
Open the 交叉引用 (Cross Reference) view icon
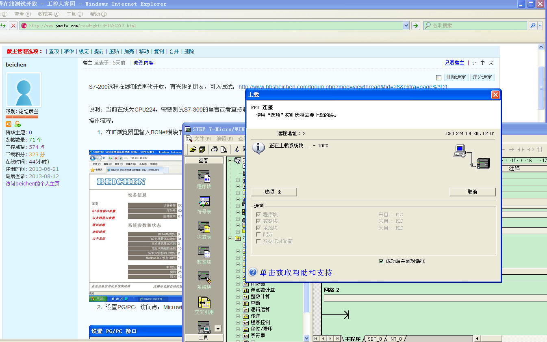pos(204,302)
